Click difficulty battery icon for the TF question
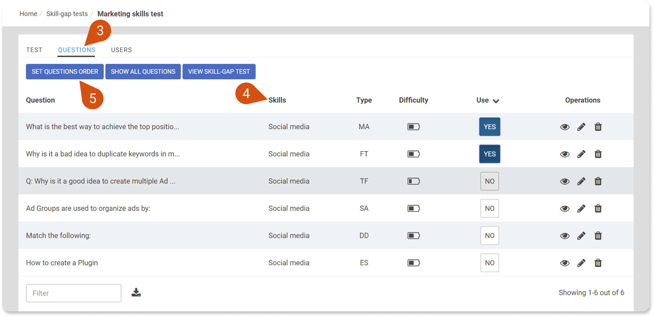The height and width of the screenshot is (317, 654). click(x=413, y=181)
